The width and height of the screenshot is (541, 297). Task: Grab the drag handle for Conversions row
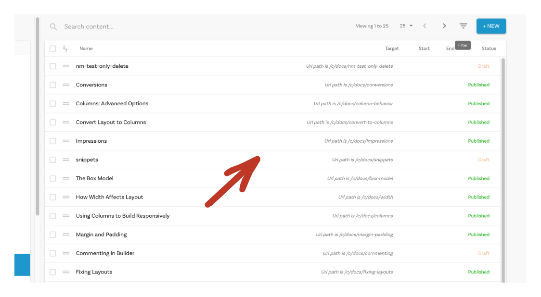(66, 85)
